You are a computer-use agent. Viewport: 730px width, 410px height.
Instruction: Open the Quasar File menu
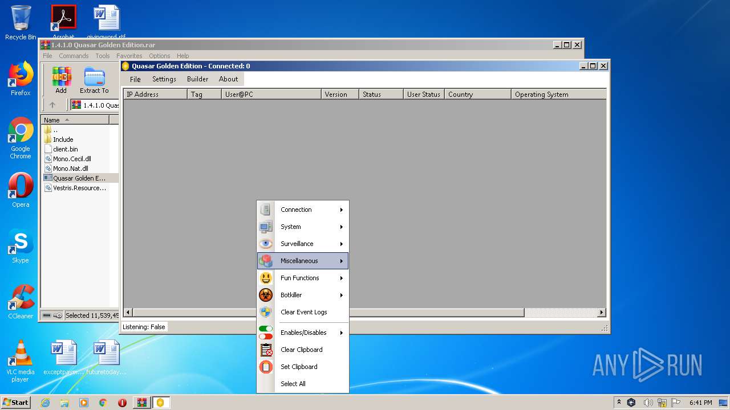[135, 79]
